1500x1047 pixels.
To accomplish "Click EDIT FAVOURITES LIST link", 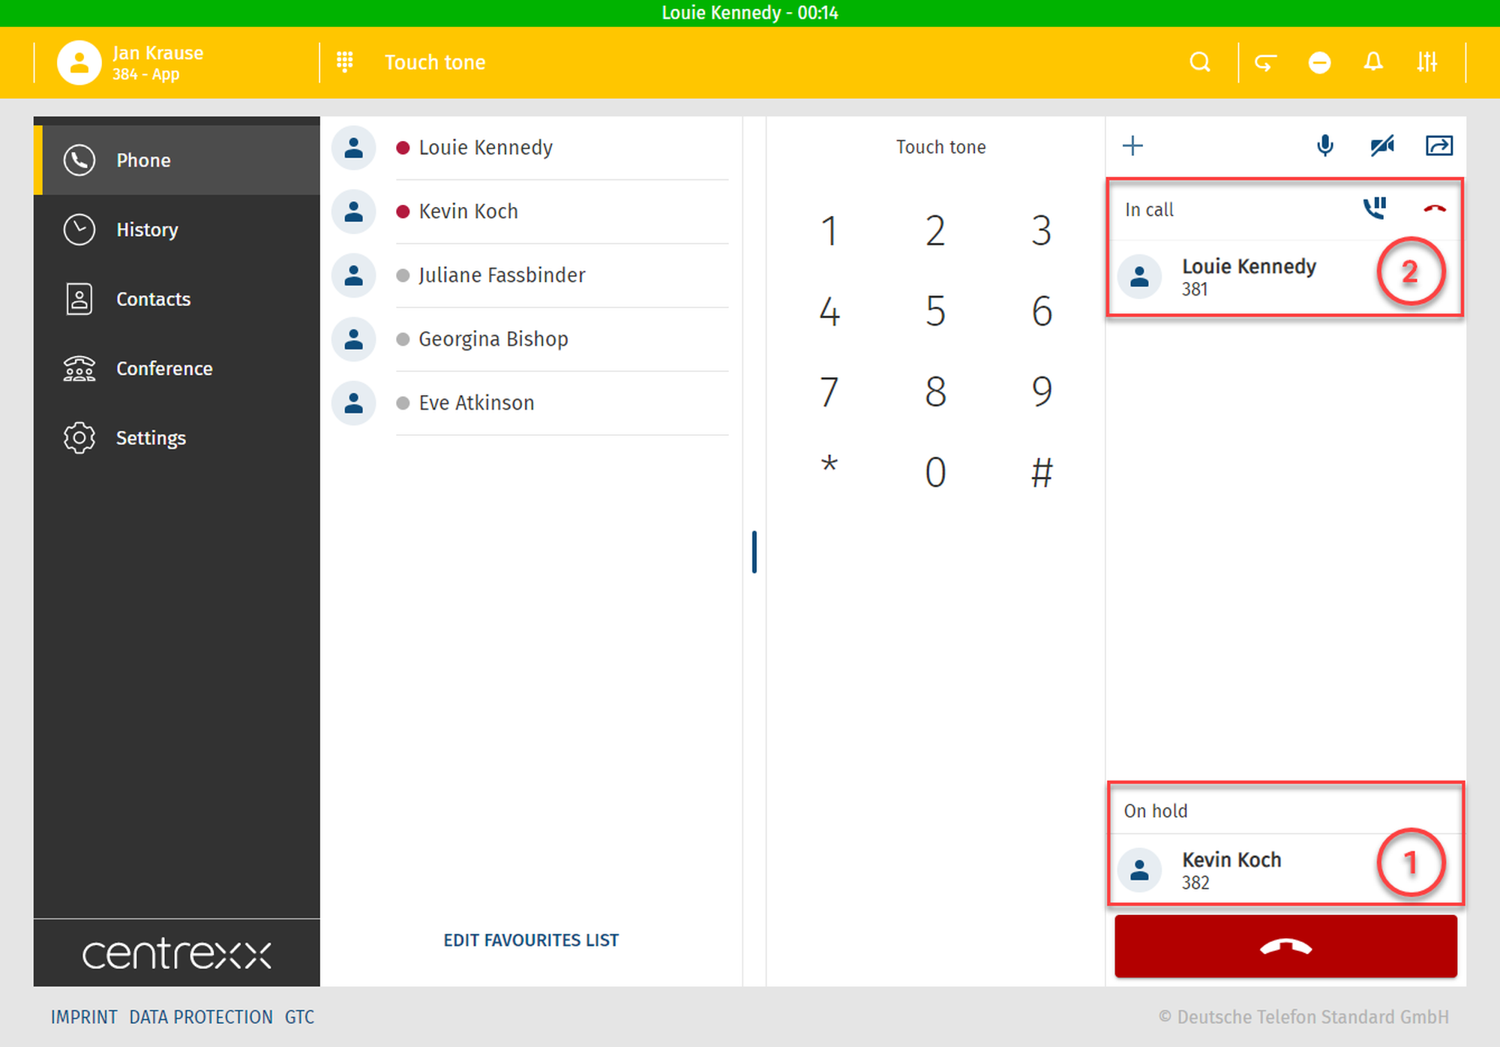I will coord(531,940).
